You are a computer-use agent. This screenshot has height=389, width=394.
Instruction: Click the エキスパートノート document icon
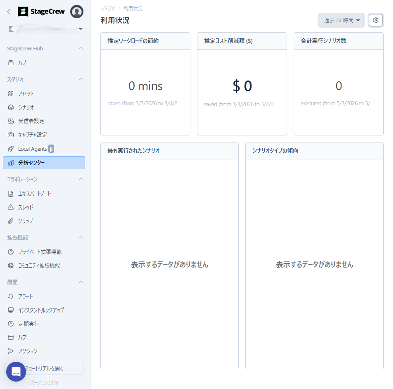click(11, 194)
